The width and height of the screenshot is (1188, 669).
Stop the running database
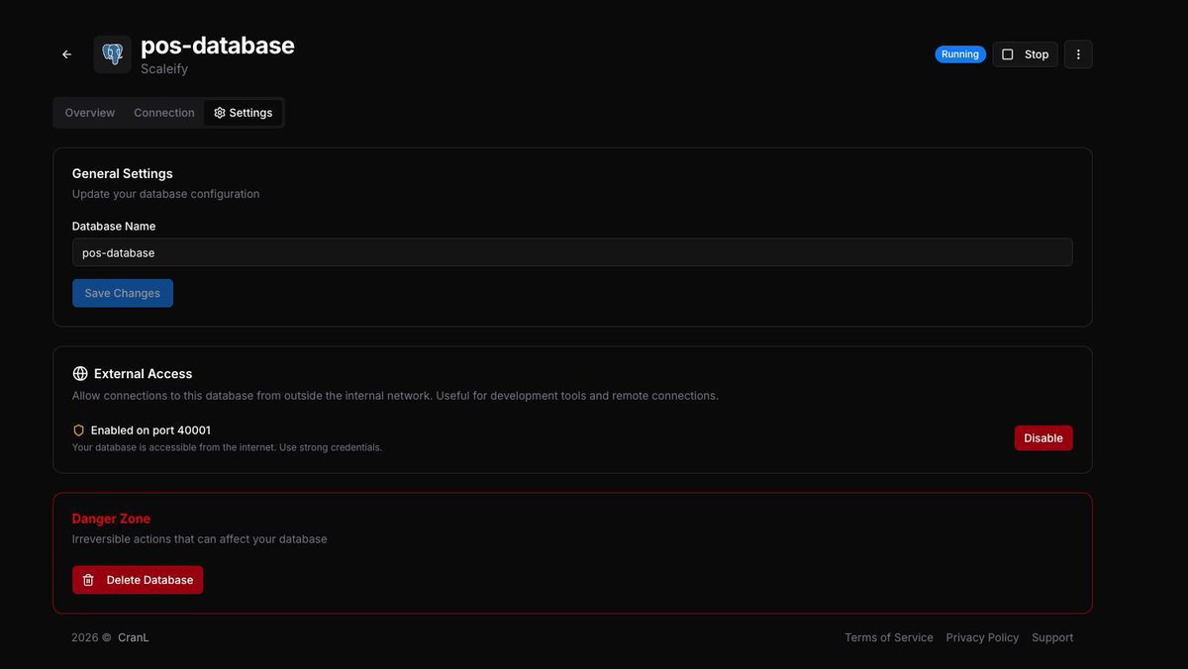[x=1025, y=54]
